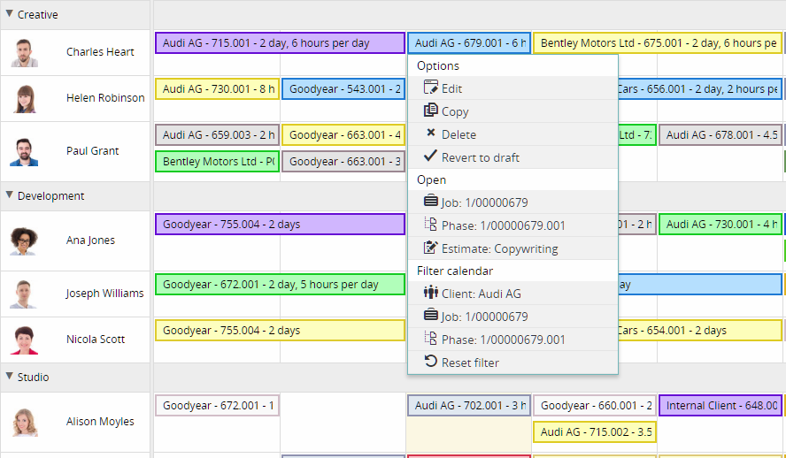786x458 pixels.
Task: Click Alison Moyles's avatar photo
Action: [x=24, y=423]
